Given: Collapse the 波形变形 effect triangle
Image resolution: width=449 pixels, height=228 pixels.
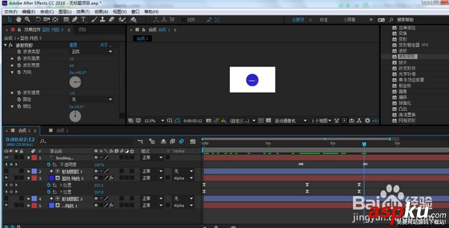Looking at the screenshot, I should pos(5,45).
